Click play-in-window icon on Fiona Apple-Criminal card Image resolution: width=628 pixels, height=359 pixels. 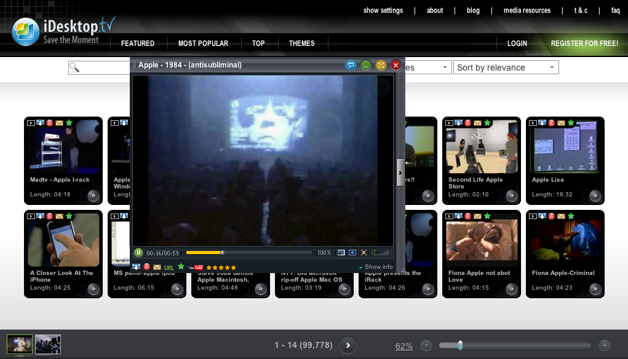pos(533,216)
